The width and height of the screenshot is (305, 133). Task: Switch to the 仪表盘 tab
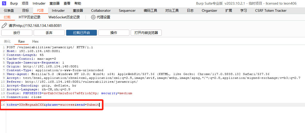[9, 11]
